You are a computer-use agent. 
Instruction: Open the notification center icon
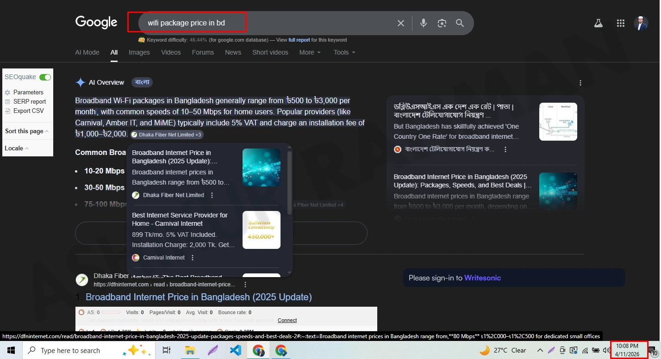[x=653, y=350]
